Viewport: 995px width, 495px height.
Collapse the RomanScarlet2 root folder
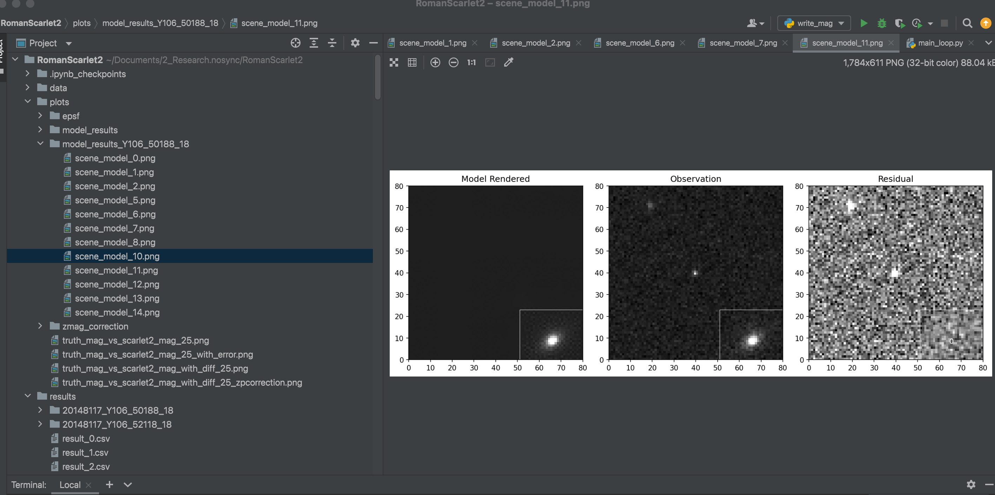click(x=15, y=59)
